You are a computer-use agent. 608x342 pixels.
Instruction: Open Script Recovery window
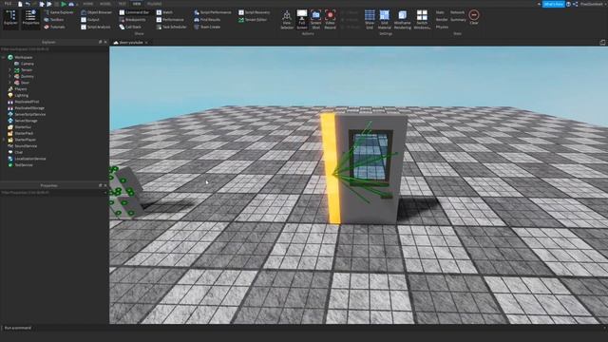pos(254,12)
